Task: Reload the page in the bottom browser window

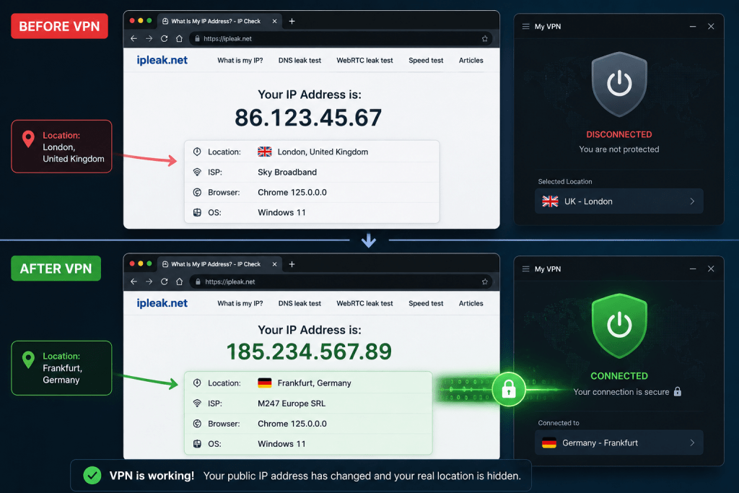Action: pos(164,282)
